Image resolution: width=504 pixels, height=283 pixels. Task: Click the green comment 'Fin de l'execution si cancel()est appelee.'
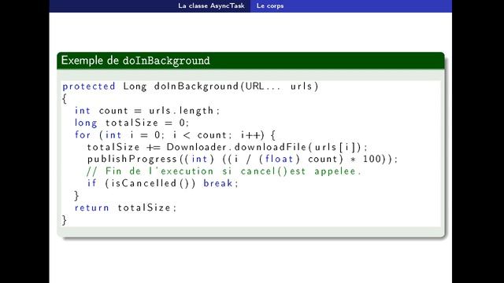(x=224, y=171)
